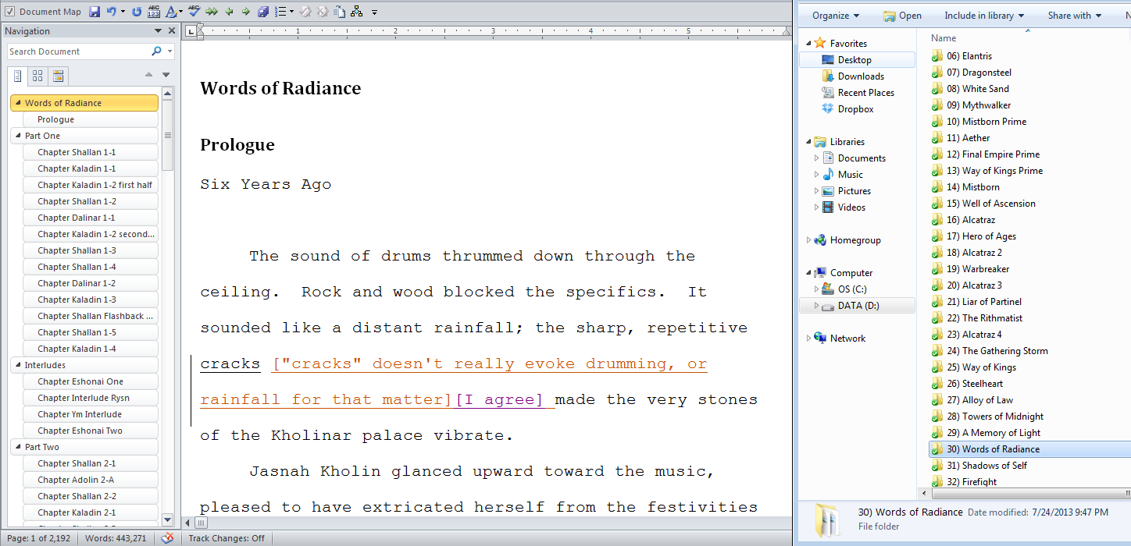Click the Redo circular arrow icon

point(137,12)
